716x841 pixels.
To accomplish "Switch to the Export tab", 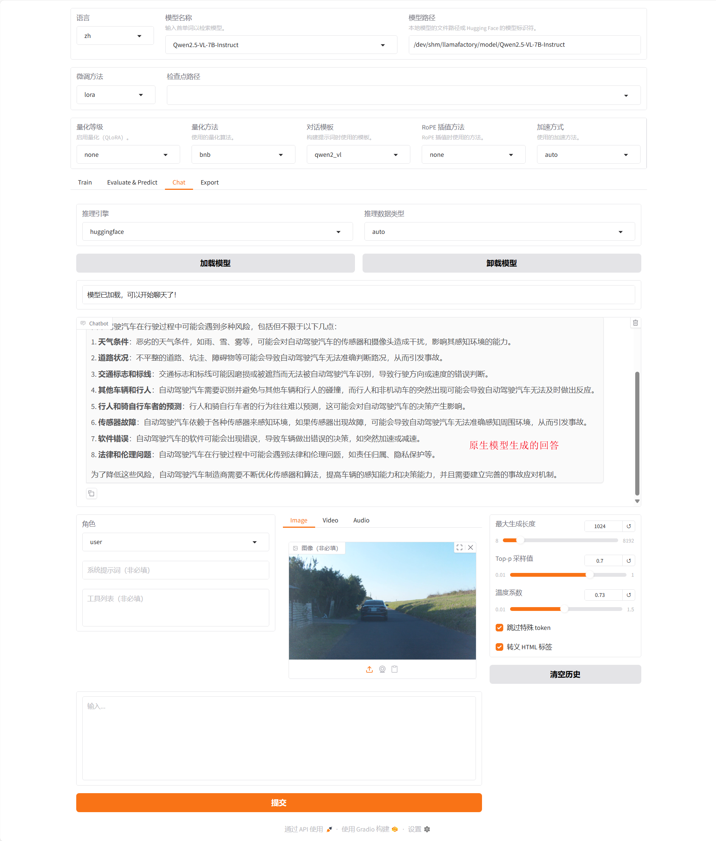I will [x=209, y=183].
